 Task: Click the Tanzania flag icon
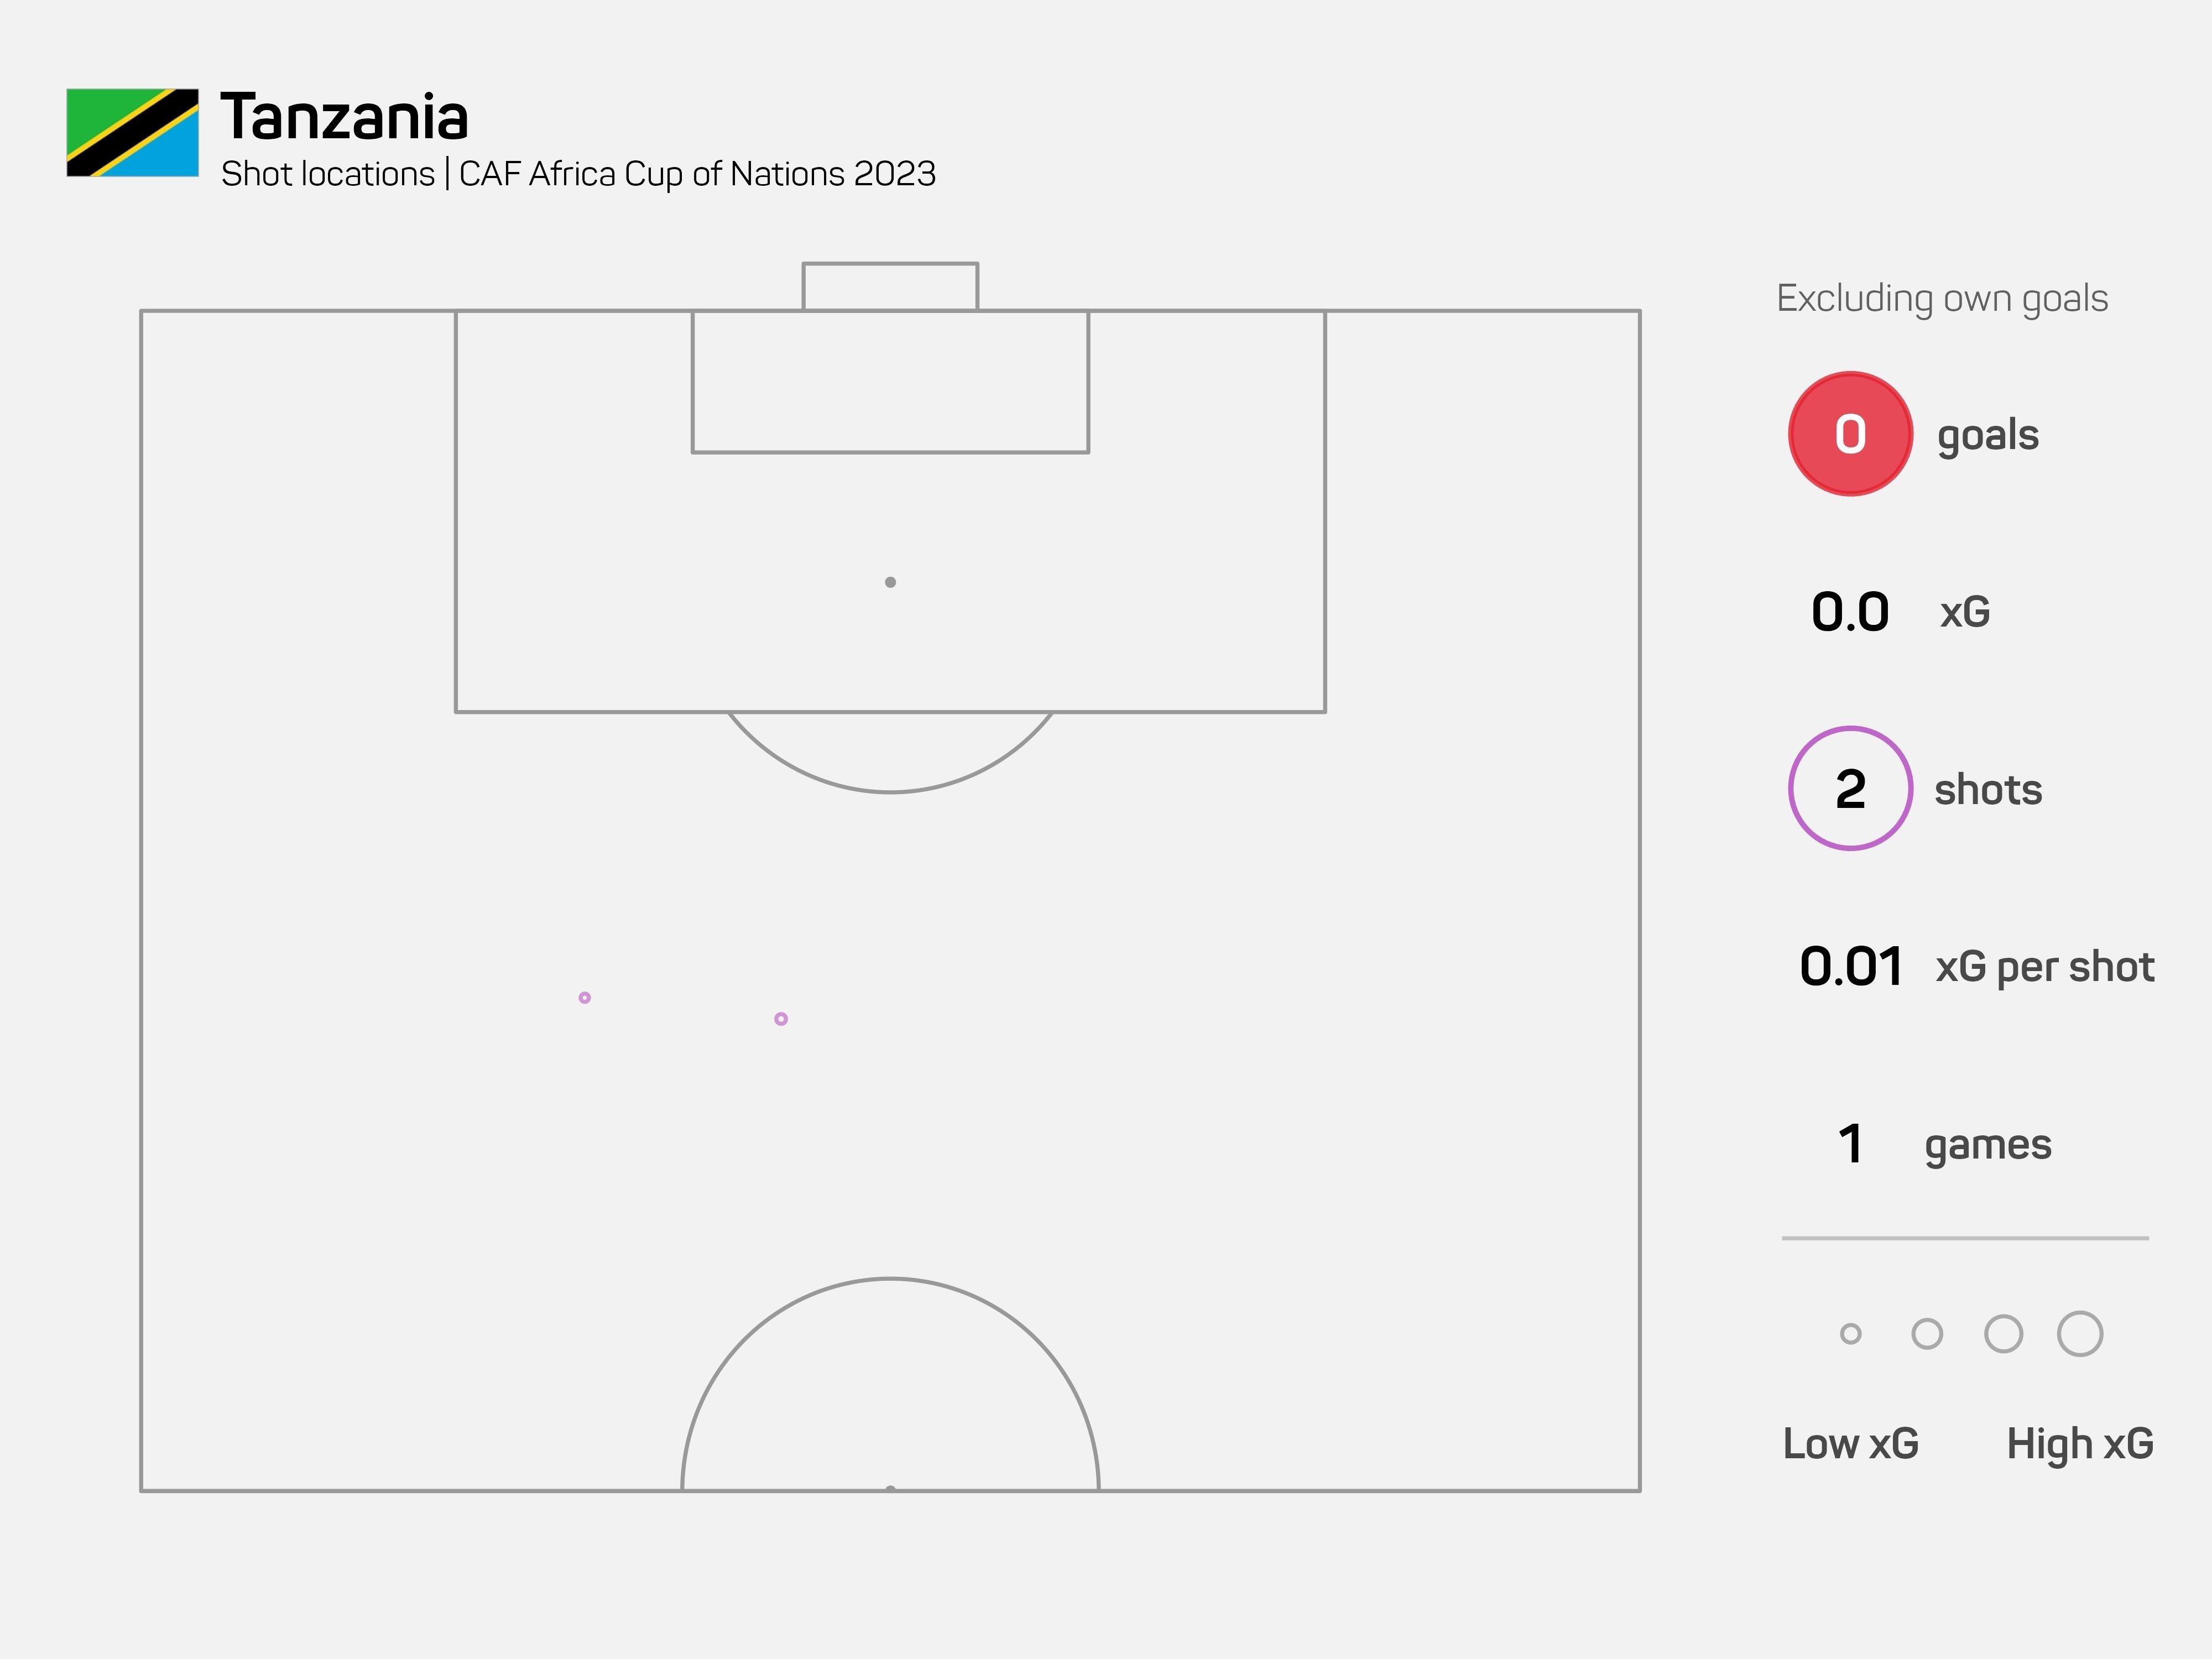point(132,133)
